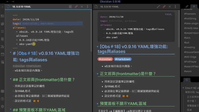Click the right pane title 18. 0.9.16-YAML
The width and height of the screenshot is (199, 112).
click(x=109, y=7)
